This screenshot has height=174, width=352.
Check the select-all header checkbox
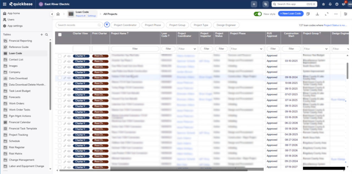60,35
